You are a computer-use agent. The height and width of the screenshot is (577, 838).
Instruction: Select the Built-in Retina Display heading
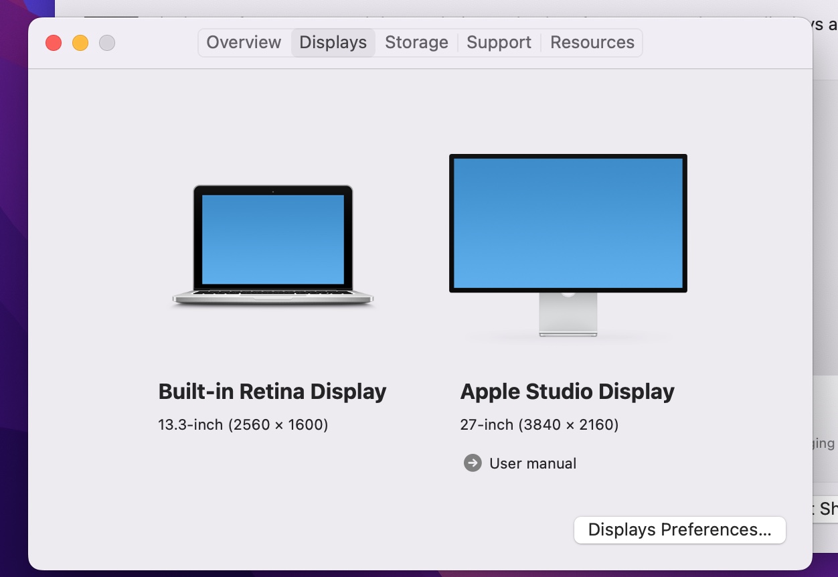272,392
